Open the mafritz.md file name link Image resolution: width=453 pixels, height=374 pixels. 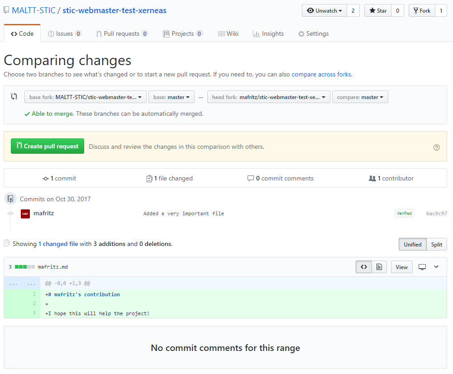tap(52, 267)
